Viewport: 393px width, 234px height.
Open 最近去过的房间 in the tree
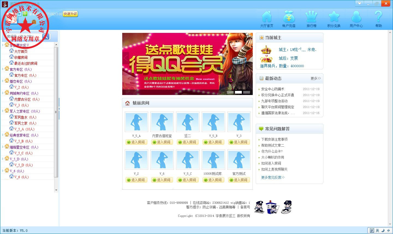click(x=26, y=63)
